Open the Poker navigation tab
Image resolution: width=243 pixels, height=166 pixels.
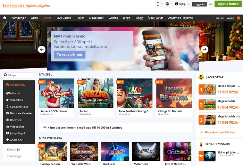tap(80, 18)
